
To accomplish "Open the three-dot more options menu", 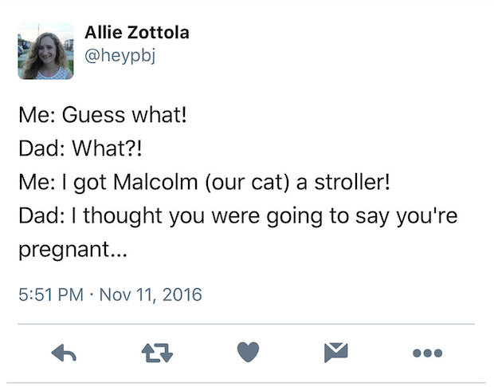I will [427, 352].
